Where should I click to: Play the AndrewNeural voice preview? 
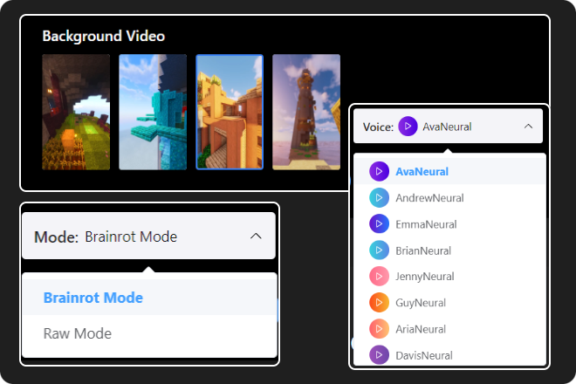click(x=379, y=198)
